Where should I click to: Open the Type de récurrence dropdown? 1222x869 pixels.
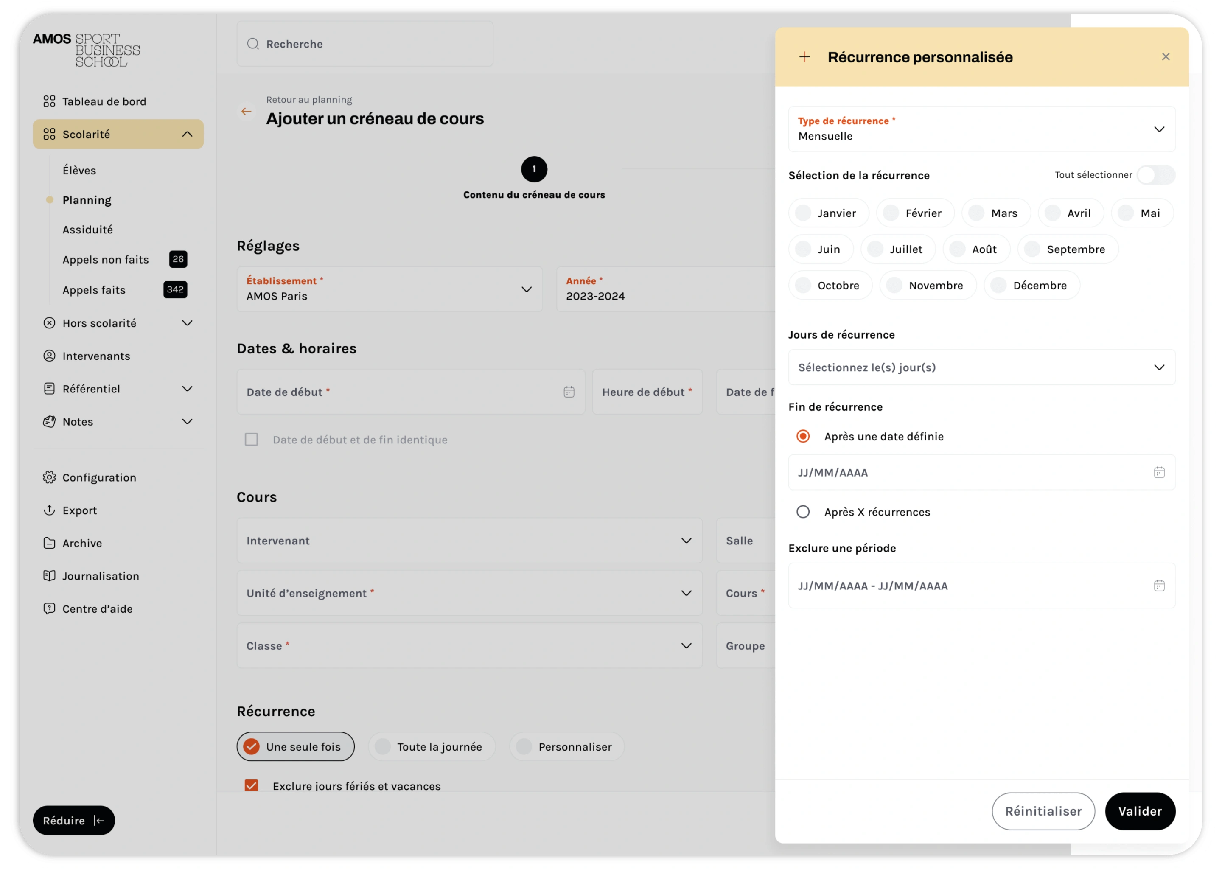pyautogui.click(x=982, y=129)
